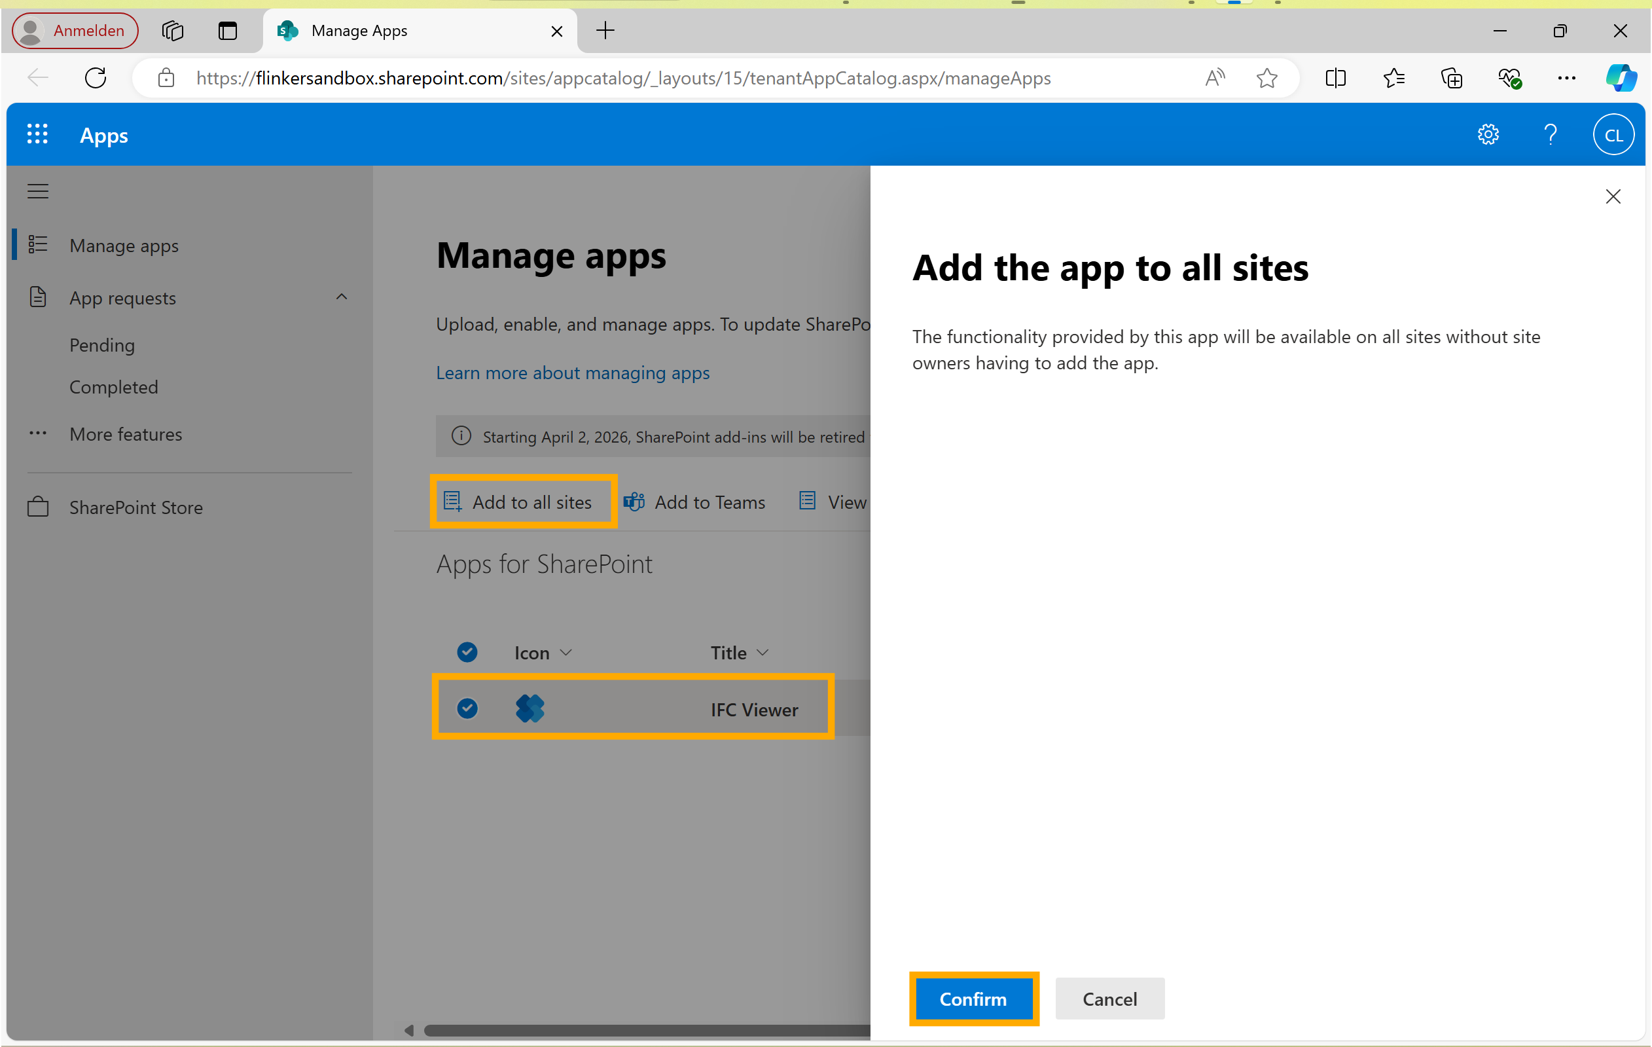
Task: Click the browser Refresh button
Action: pyautogui.click(x=96, y=77)
